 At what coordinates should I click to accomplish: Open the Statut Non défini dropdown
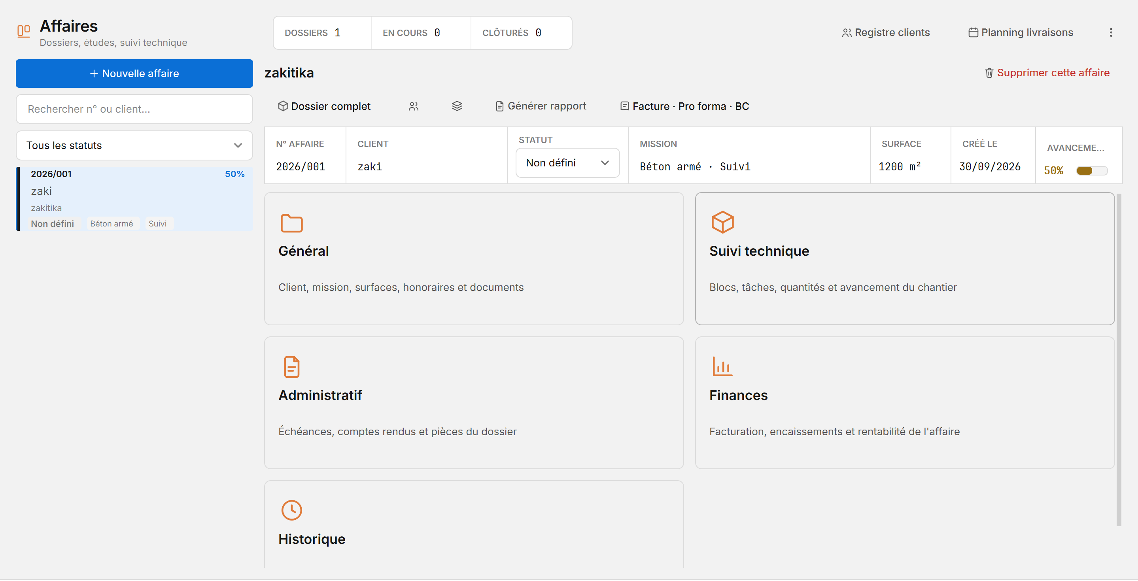click(567, 163)
